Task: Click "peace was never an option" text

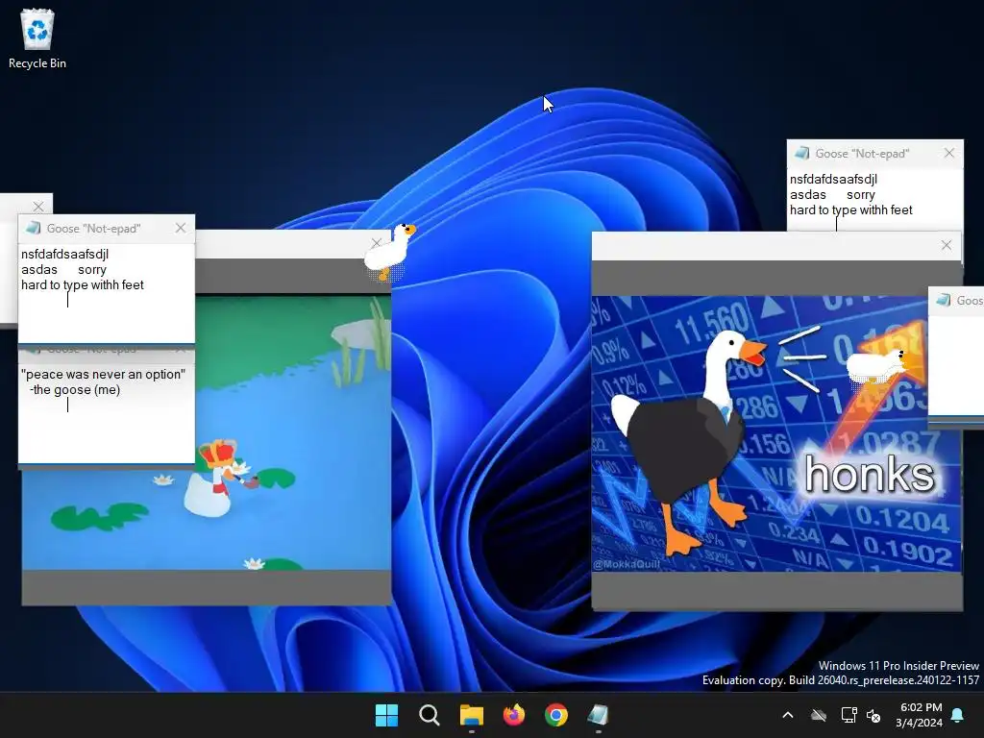Action: 103,375
